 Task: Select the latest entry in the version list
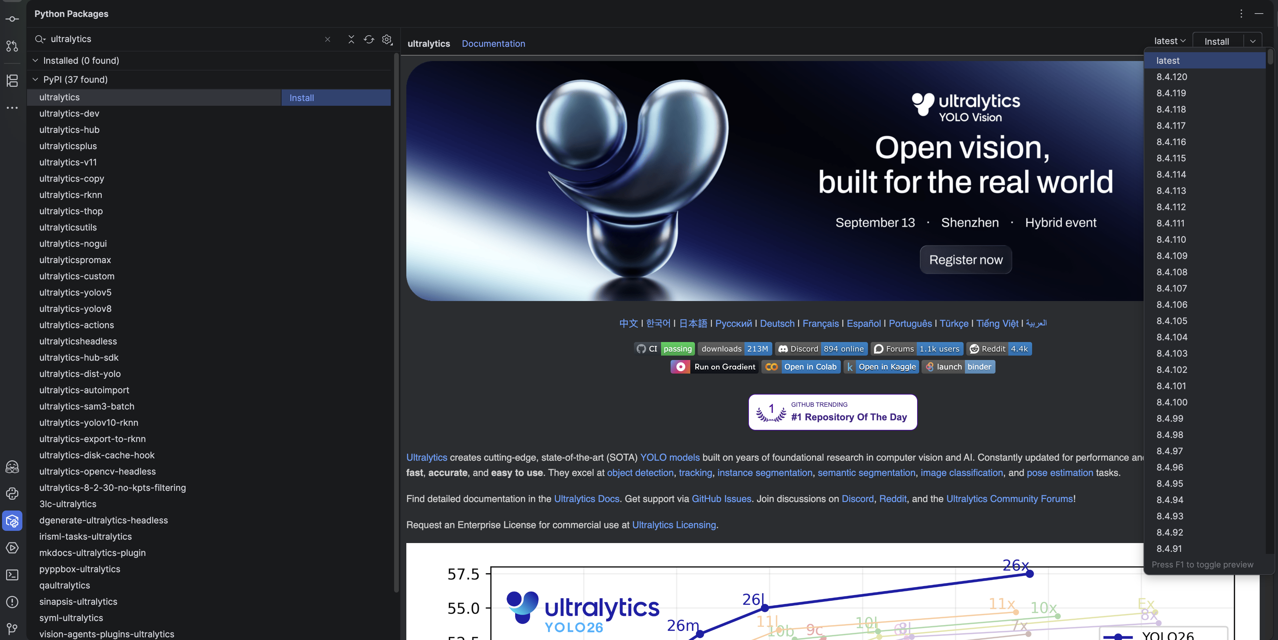1205,60
